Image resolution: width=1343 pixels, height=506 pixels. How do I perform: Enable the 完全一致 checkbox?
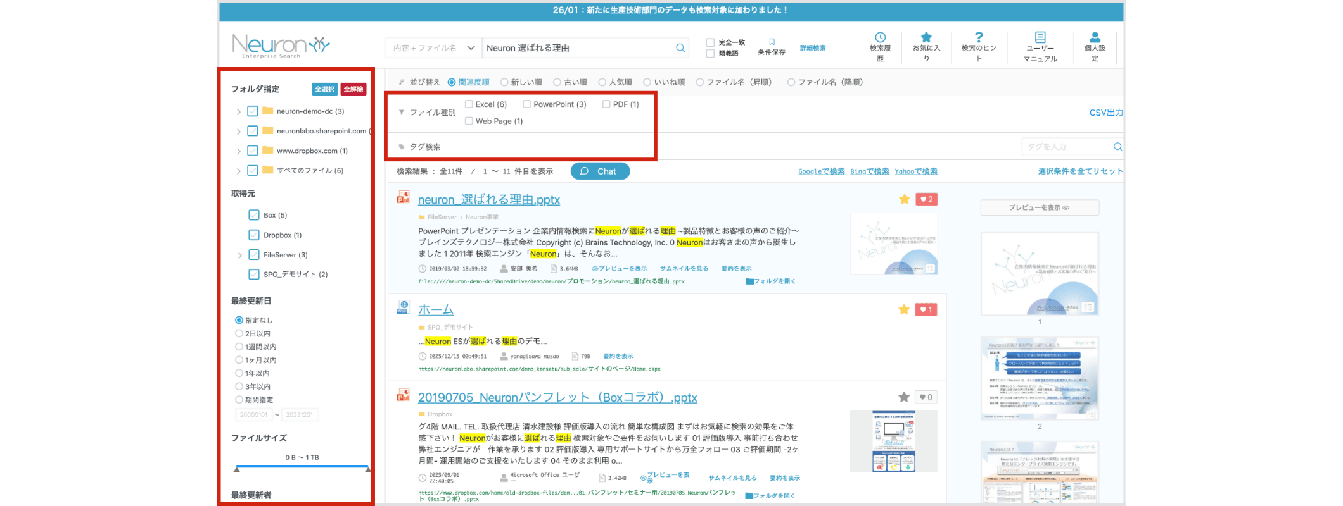click(710, 42)
